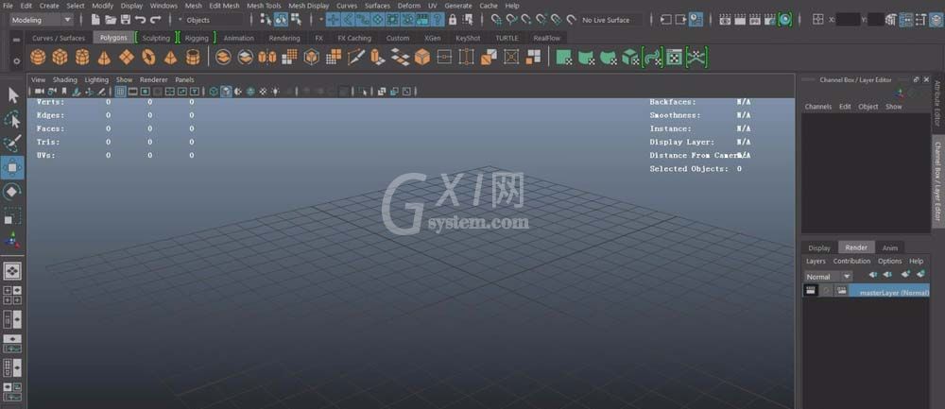The height and width of the screenshot is (409, 945).
Task: Open the shelf options gear menu
Action: pyautogui.click(x=16, y=60)
